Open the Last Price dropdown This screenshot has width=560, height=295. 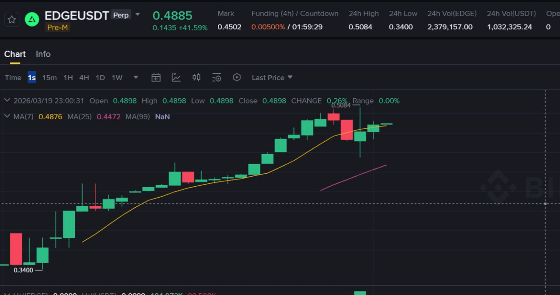click(272, 78)
